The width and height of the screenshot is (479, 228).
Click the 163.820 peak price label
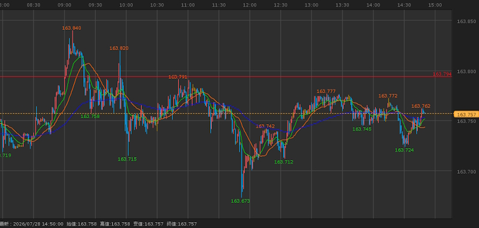pos(119,48)
